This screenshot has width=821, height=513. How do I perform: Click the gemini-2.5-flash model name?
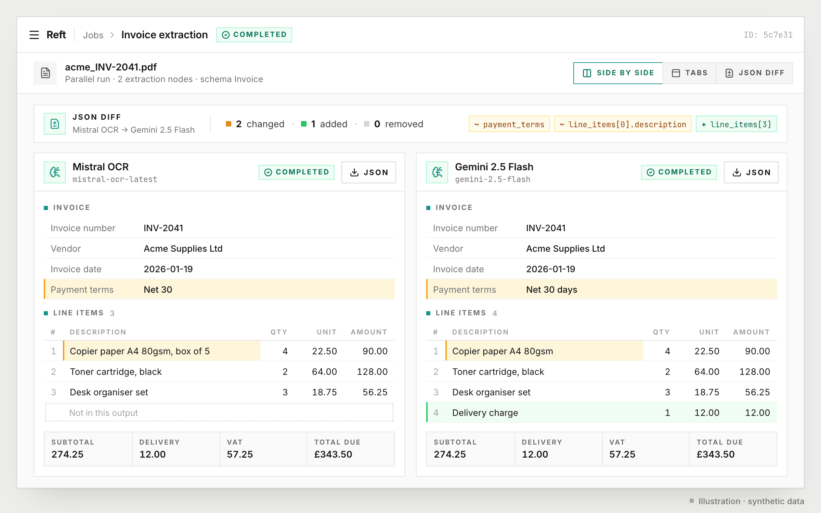click(x=493, y=179)
